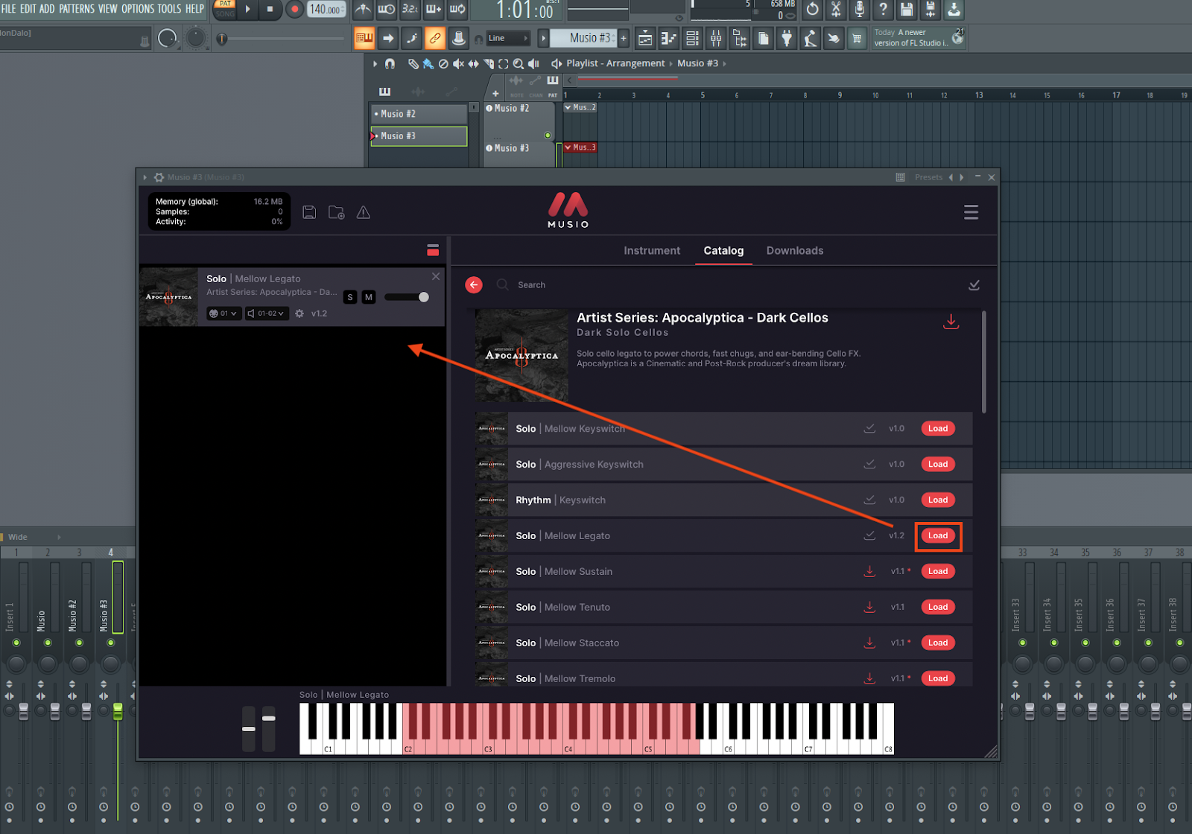Load the Solo Mellow Keyswitch patch
The image size is (1192, 834).
pyautogui.click(x=938, y=429)
